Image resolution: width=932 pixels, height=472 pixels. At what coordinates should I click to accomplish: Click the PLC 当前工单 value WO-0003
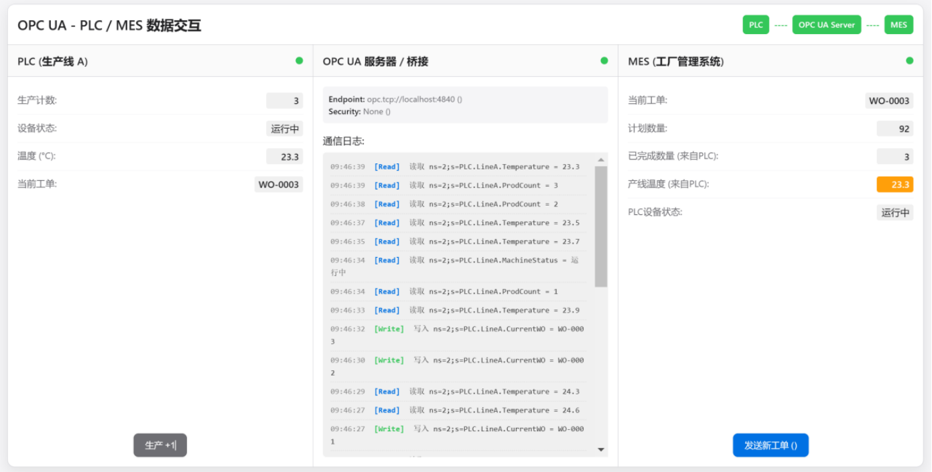(x=279, y=184)
